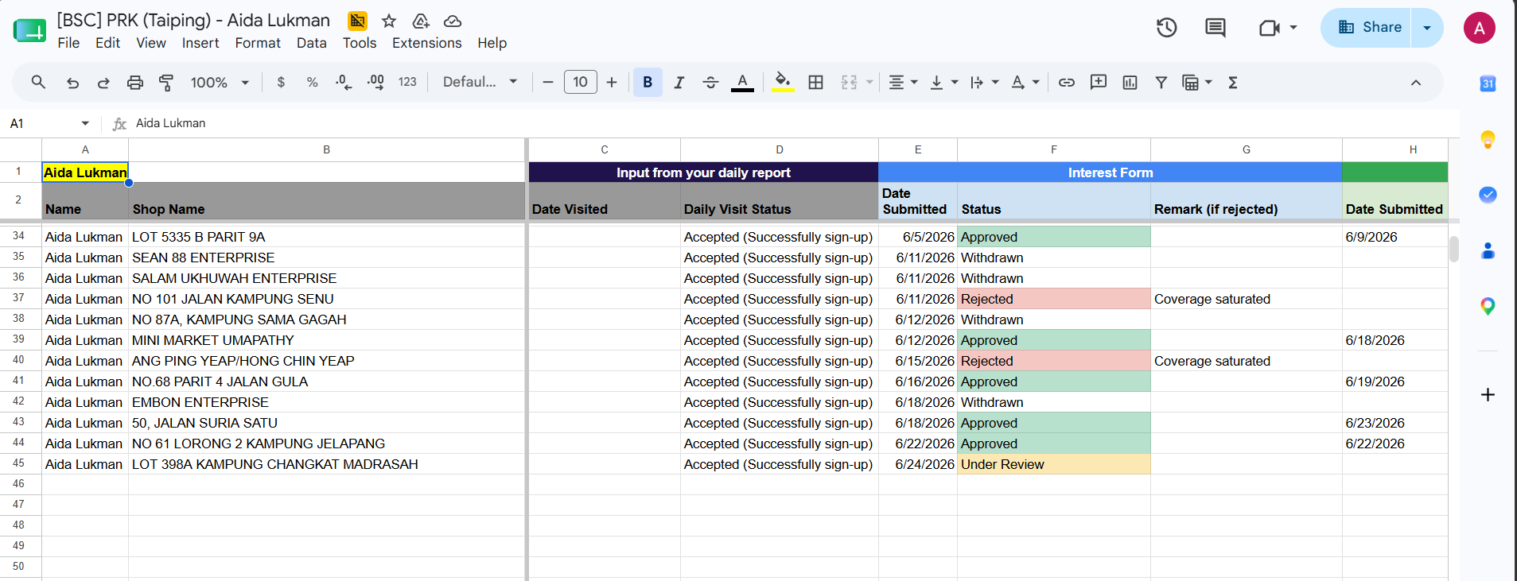Expand the Name box dropdown arrow

[x=85, y=123]
